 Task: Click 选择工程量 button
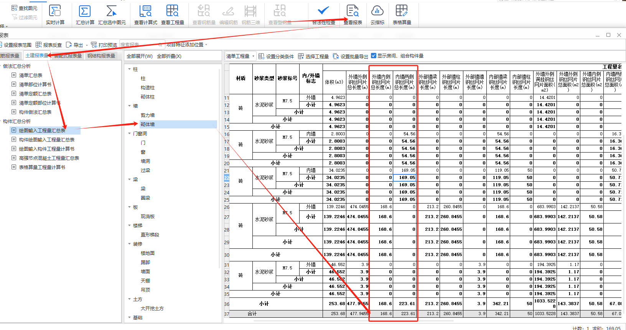313,56
